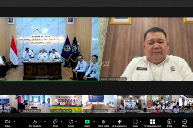193x128 pixels.
Task: Open the More options menu
Action: tap(184, 123)
